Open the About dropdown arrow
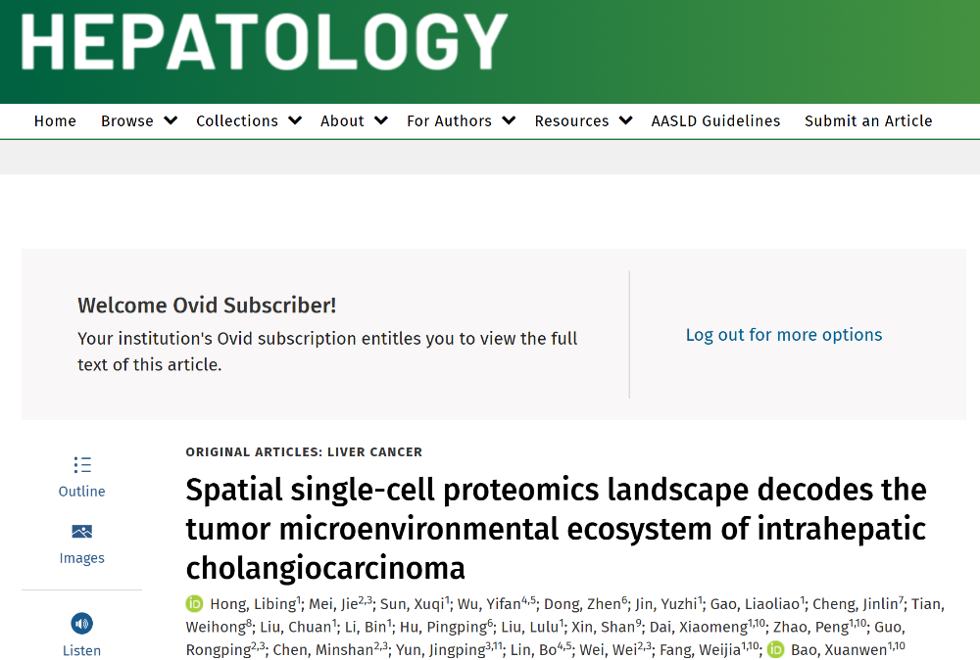980x660 pixels. (x=381, y=120)
